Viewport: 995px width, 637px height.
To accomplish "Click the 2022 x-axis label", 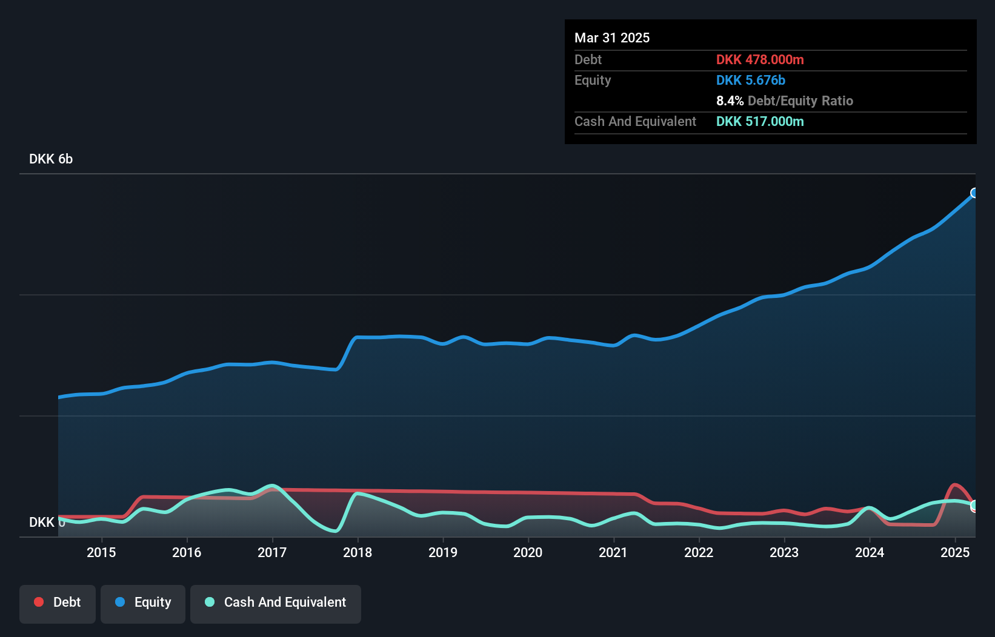I will 699,552.
